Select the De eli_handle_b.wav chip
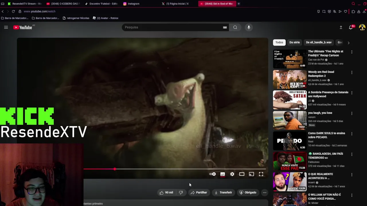 (319, 42)
